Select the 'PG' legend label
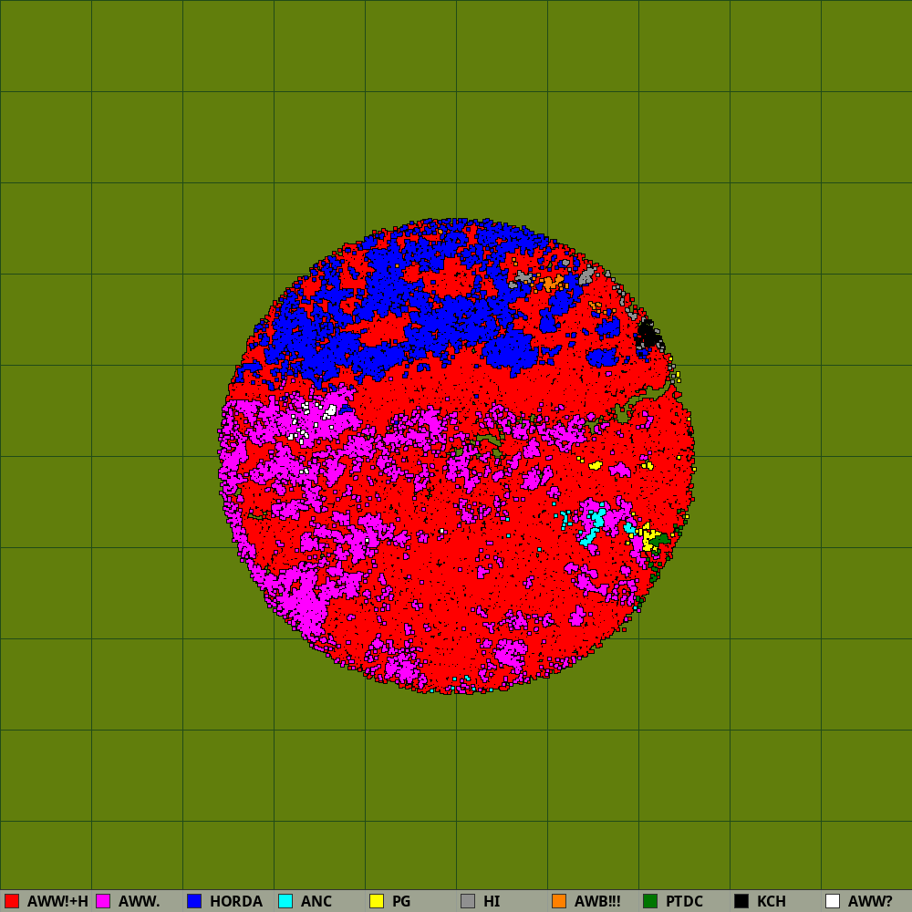 pos(401,901)
